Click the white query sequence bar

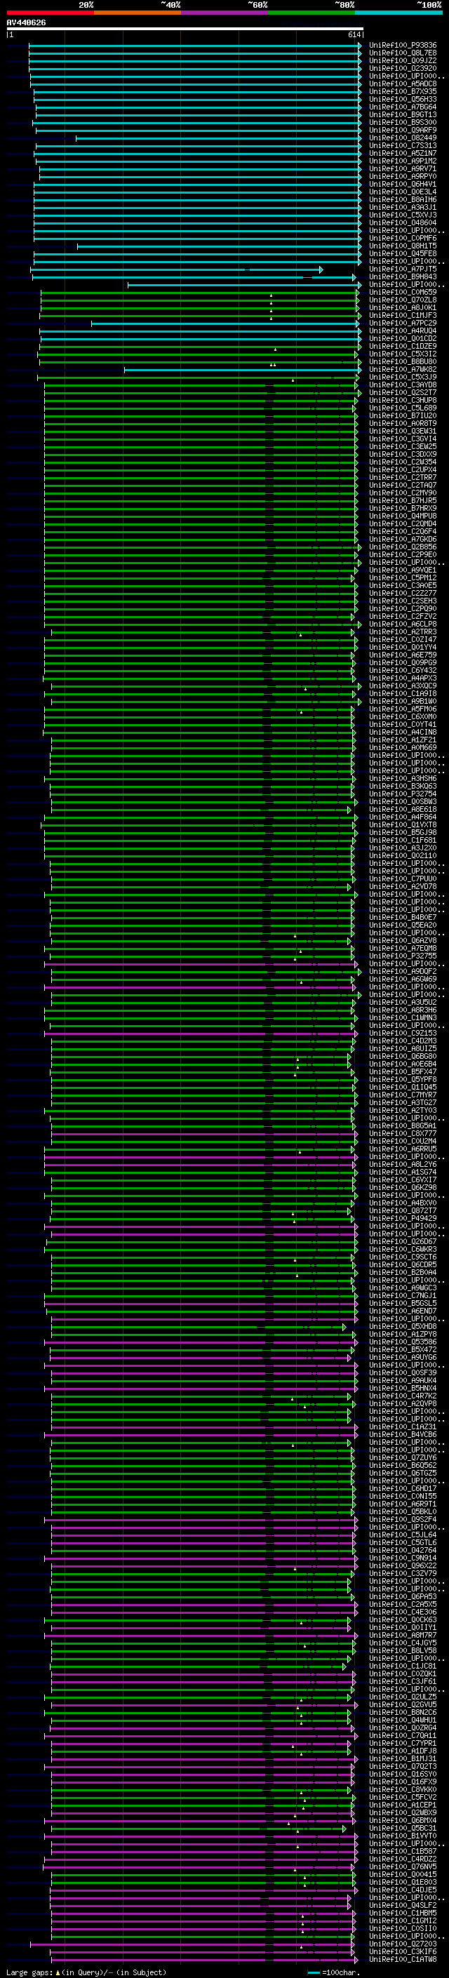(185, 29)
